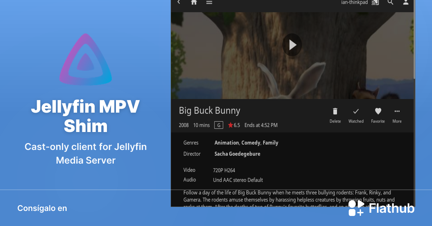Toggle the Watched checkmark
This screenshot has width=432, height=226.
click(x=356, y=112)
